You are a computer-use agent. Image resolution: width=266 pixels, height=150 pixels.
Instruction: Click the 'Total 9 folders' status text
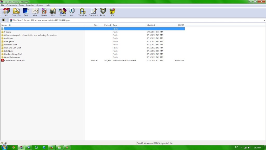point(155,143)
